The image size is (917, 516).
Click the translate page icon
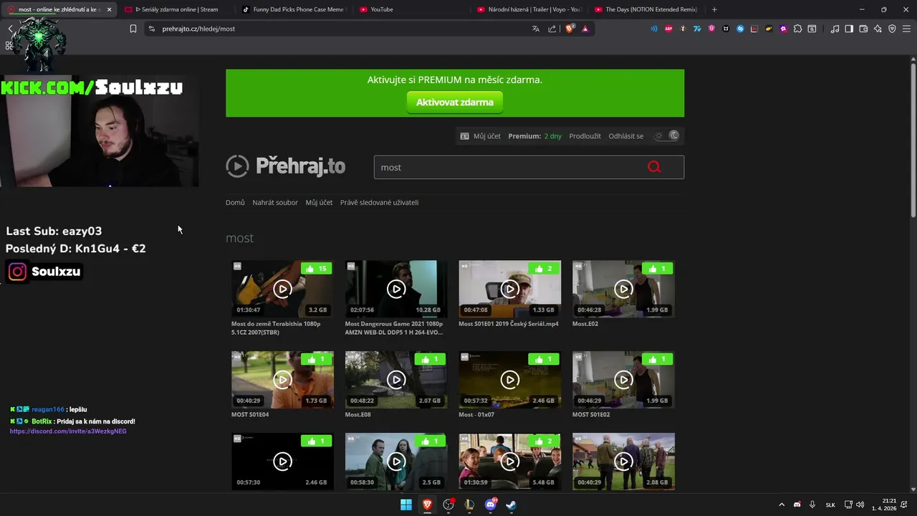(x=535, y=29)
